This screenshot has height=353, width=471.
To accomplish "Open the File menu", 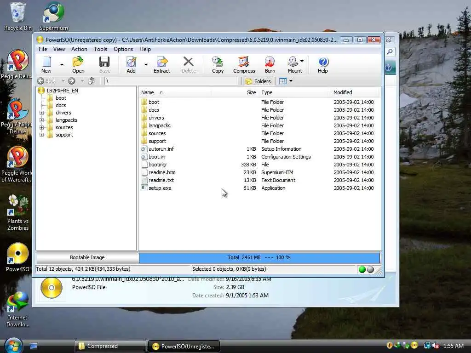I will 43,49.
